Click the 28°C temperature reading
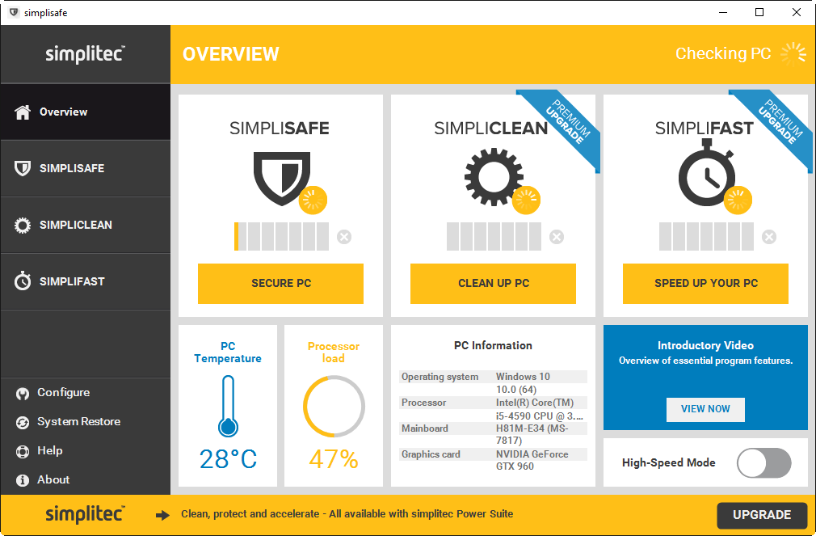The height and width of the screenshot is (536, 816). pyautogui.click(x=228, y=459)
